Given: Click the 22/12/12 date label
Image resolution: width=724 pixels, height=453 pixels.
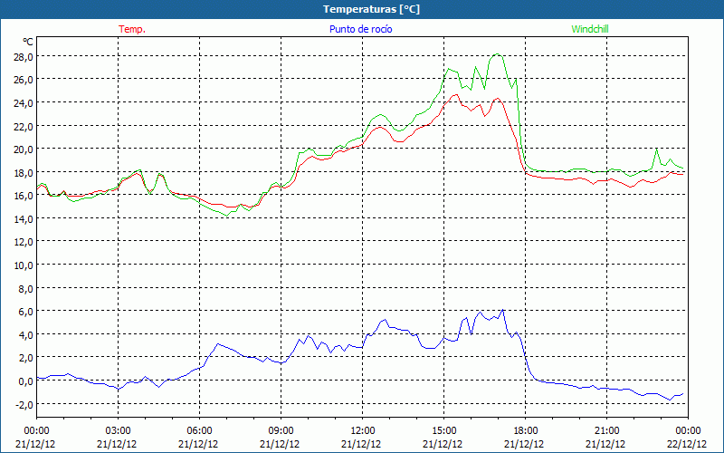Looking at the screenshot, I should tap(688, 444).
